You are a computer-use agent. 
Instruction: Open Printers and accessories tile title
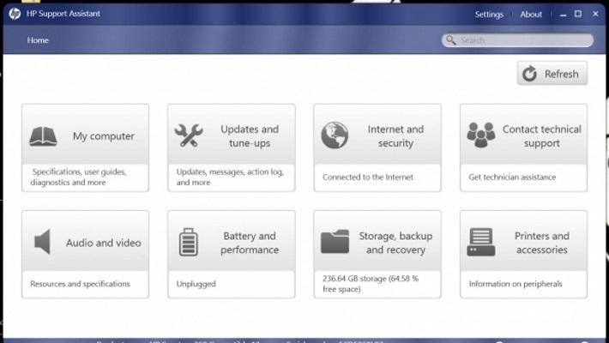(542, 243)
